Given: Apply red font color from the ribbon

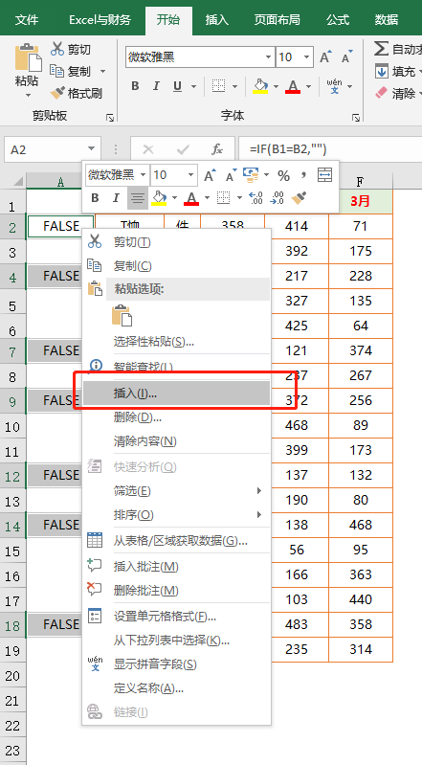Looking at the screenshot, I should coord(293,87).
